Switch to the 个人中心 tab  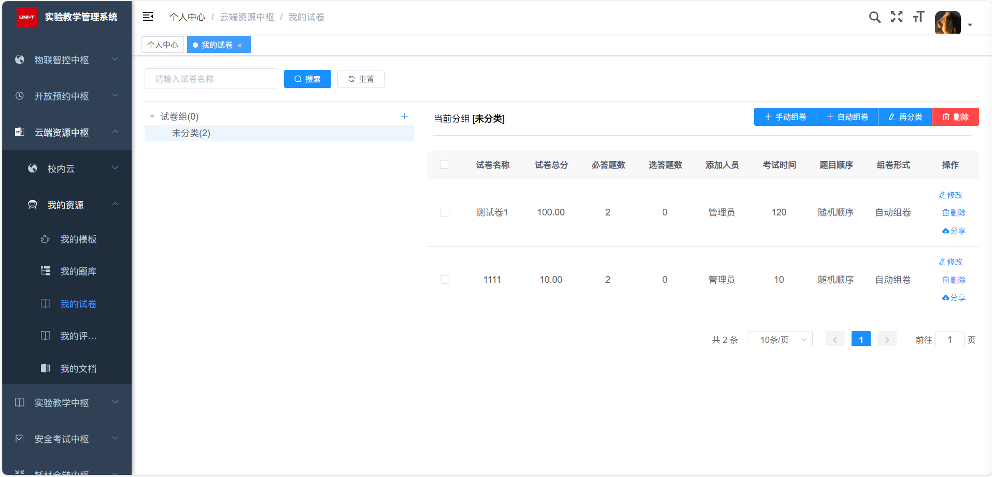pyautogui.click(x=163, y=45)
